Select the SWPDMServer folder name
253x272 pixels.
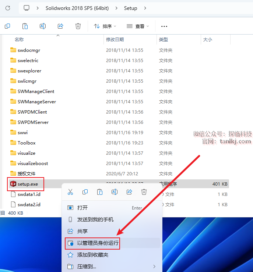33,122
